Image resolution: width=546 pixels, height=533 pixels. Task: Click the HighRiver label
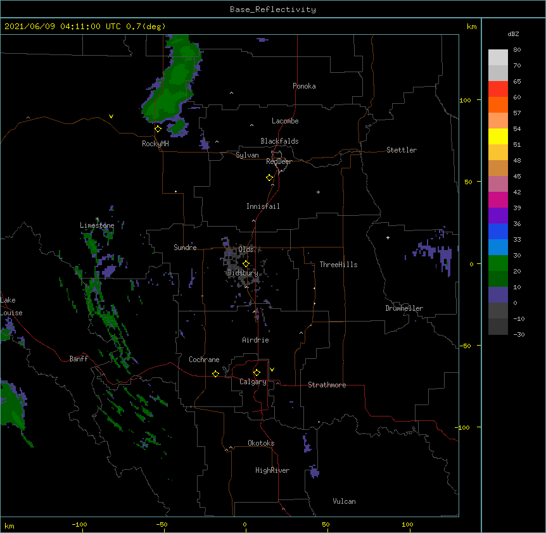tap(272, 470)
